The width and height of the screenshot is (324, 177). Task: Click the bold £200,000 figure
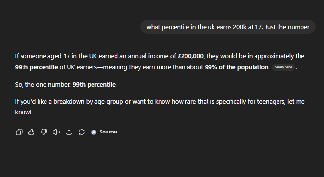[190, 56]
